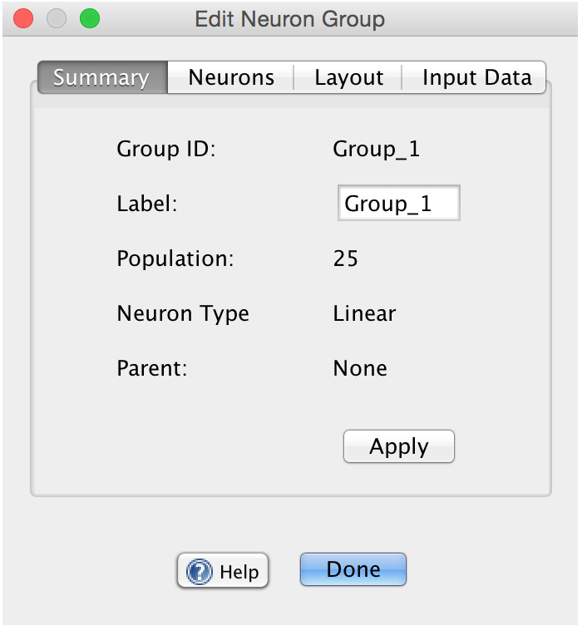Click the blue question mark help icon
Screen dimensions: 582x630
(200, 572)
